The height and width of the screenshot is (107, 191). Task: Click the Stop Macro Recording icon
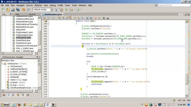coord(99,18)
